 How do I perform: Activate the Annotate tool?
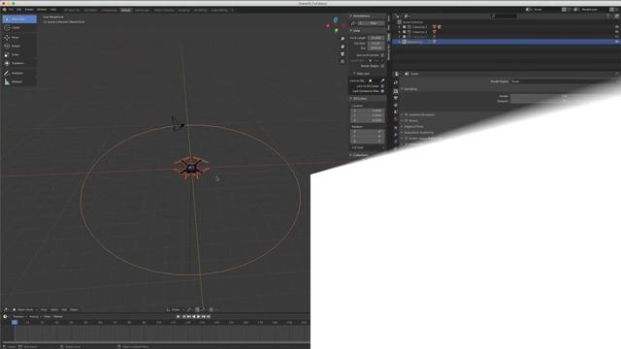coord(19,74)
